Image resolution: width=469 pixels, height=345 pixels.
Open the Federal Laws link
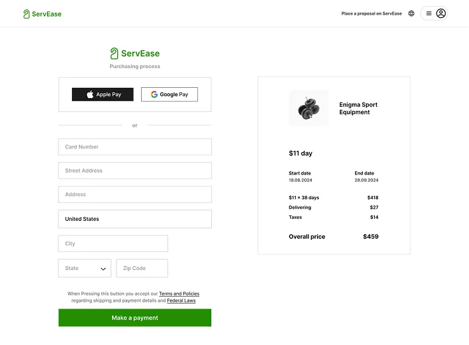pyautogui.click(x=181, y=300)
